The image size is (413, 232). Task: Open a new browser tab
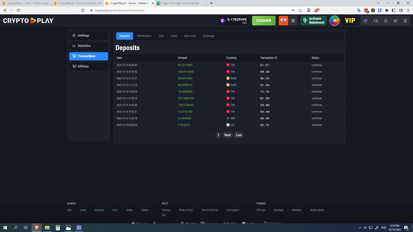[211, 3]
